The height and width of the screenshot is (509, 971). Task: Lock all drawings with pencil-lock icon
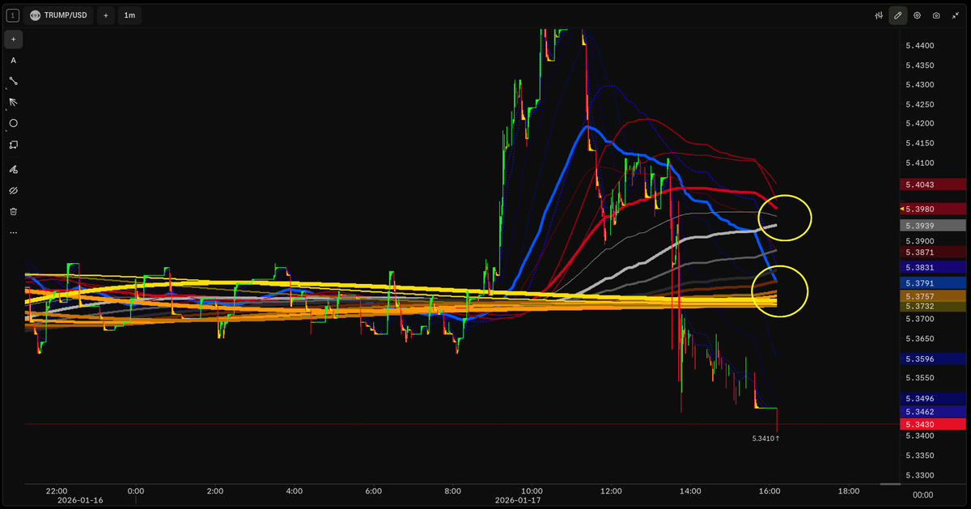pyautogui.click(x=13, y=169)
